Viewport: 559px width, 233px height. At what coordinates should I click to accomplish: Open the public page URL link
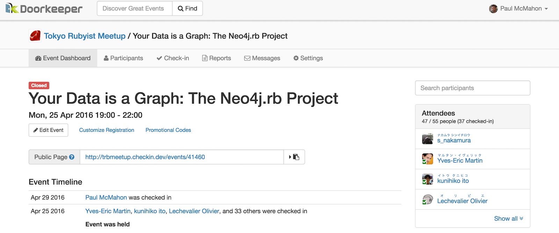pyautogui.click(x=145, y=157)
